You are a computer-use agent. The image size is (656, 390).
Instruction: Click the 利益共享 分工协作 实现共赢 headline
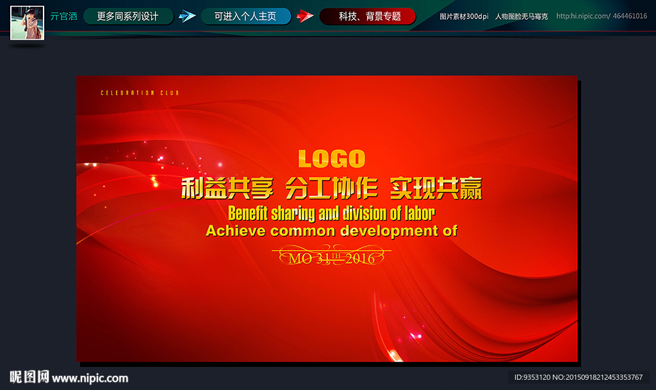(332, 188)
